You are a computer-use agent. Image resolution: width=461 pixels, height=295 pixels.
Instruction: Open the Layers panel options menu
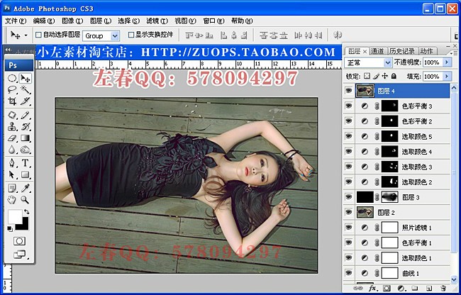point(452,52)
